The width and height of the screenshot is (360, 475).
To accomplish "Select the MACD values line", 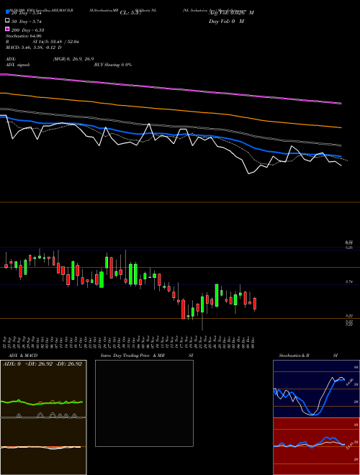I will tap(34, 47).
